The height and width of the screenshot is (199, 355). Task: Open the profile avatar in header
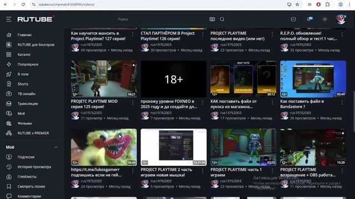tap(341, 19)
